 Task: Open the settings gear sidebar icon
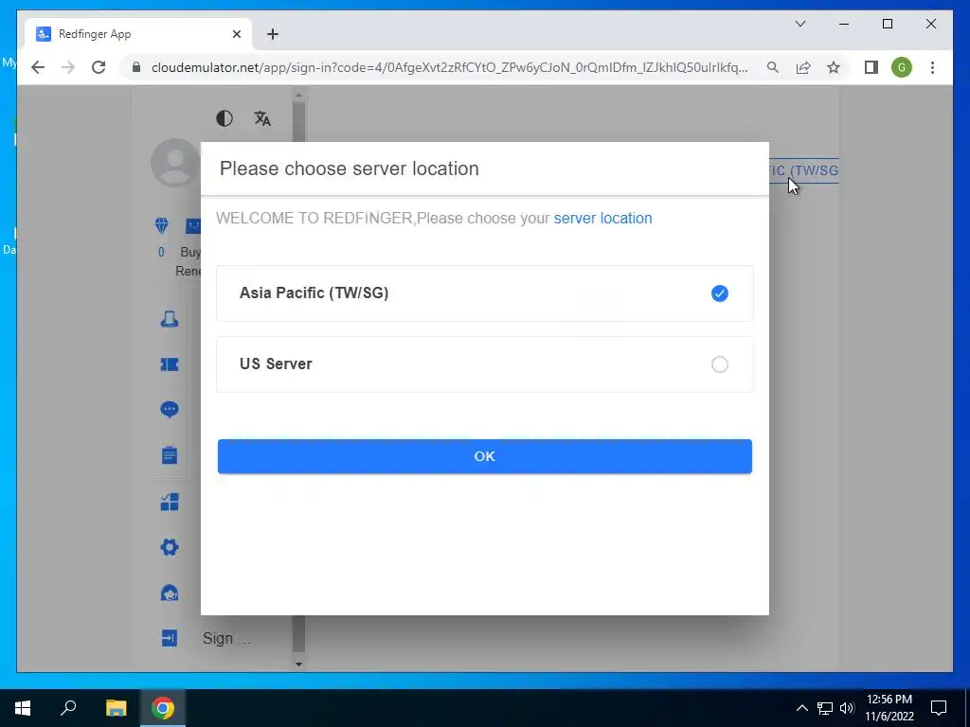170,547
